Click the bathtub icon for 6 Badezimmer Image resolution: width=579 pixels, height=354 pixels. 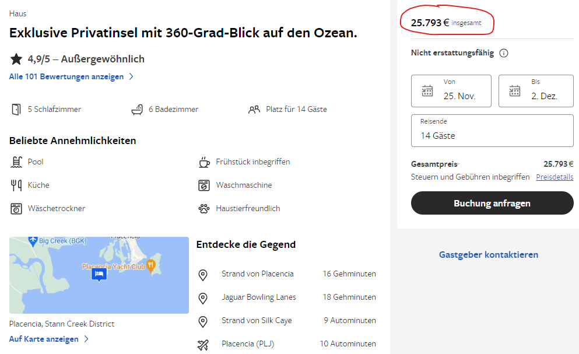[137, 109]
